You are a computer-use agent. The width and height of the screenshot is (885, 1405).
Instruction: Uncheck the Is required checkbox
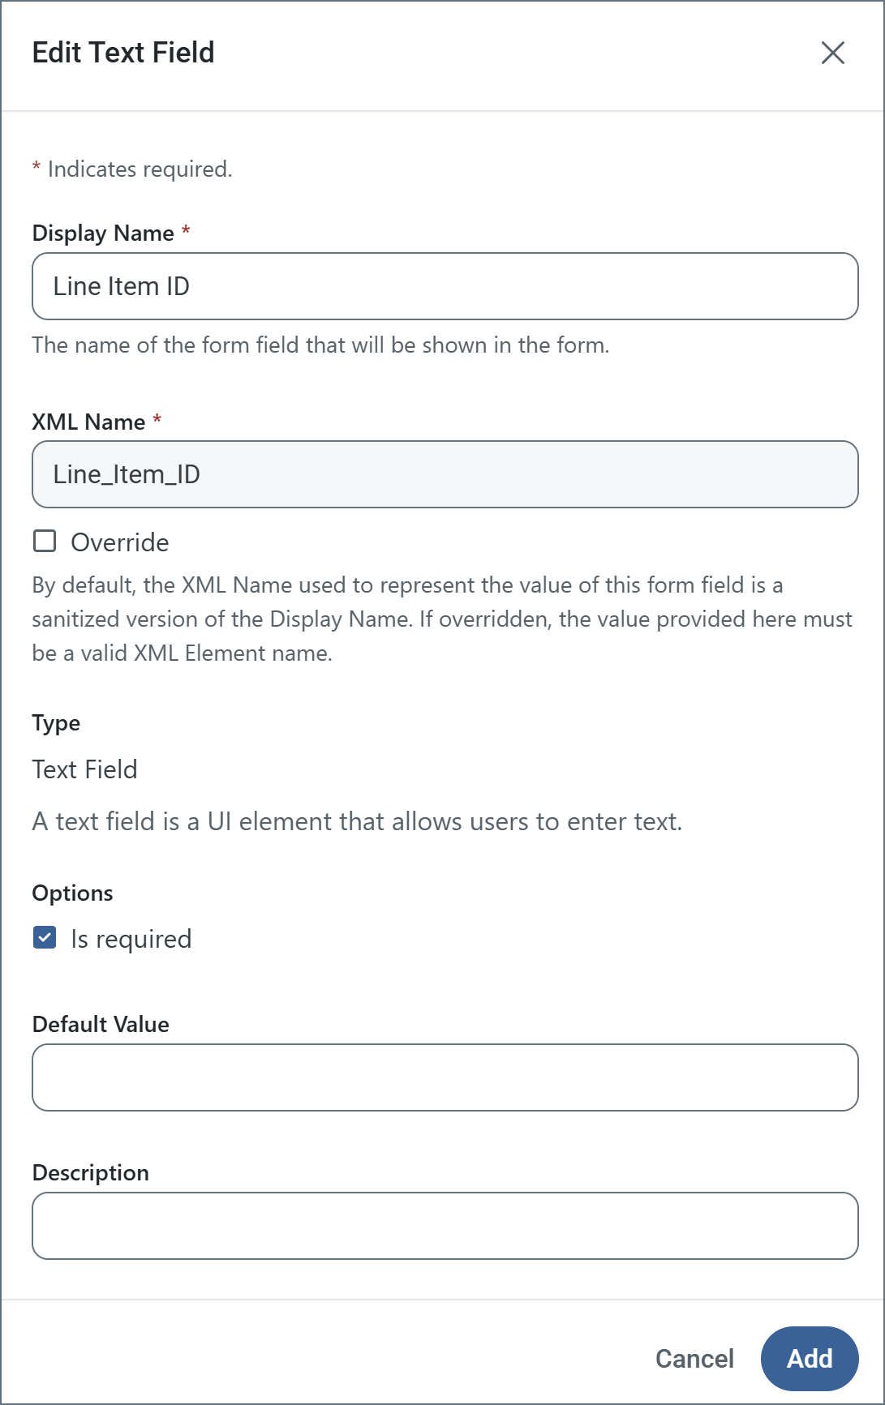pos(45,938)
